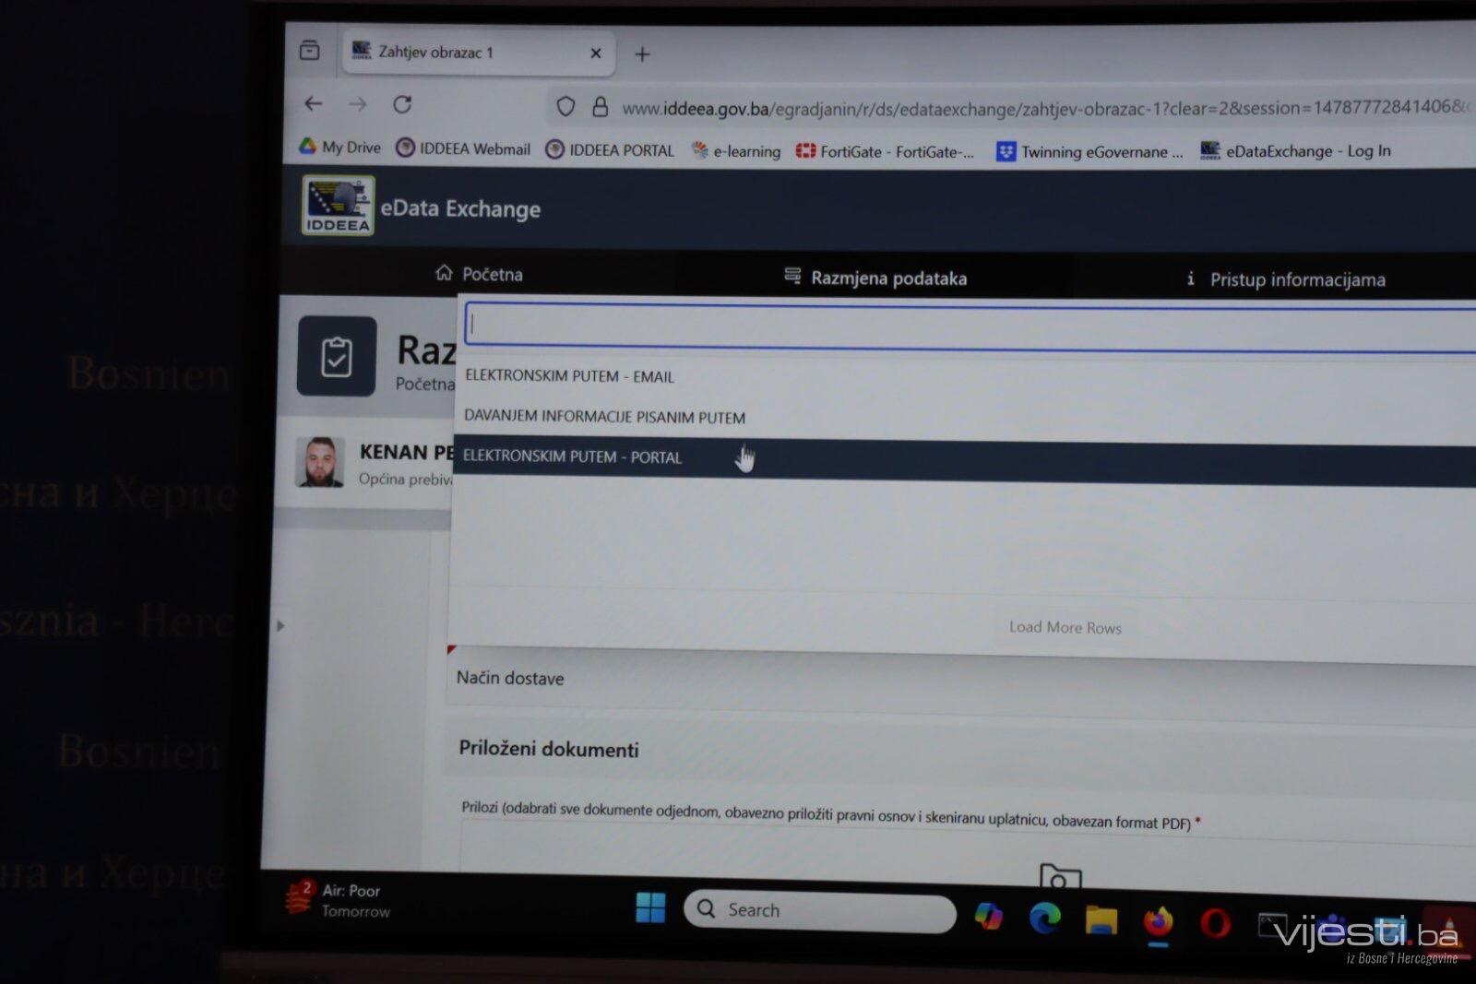Click the Windows Start button
Screen dimensions: 1476x984
(x=650, y=907)
